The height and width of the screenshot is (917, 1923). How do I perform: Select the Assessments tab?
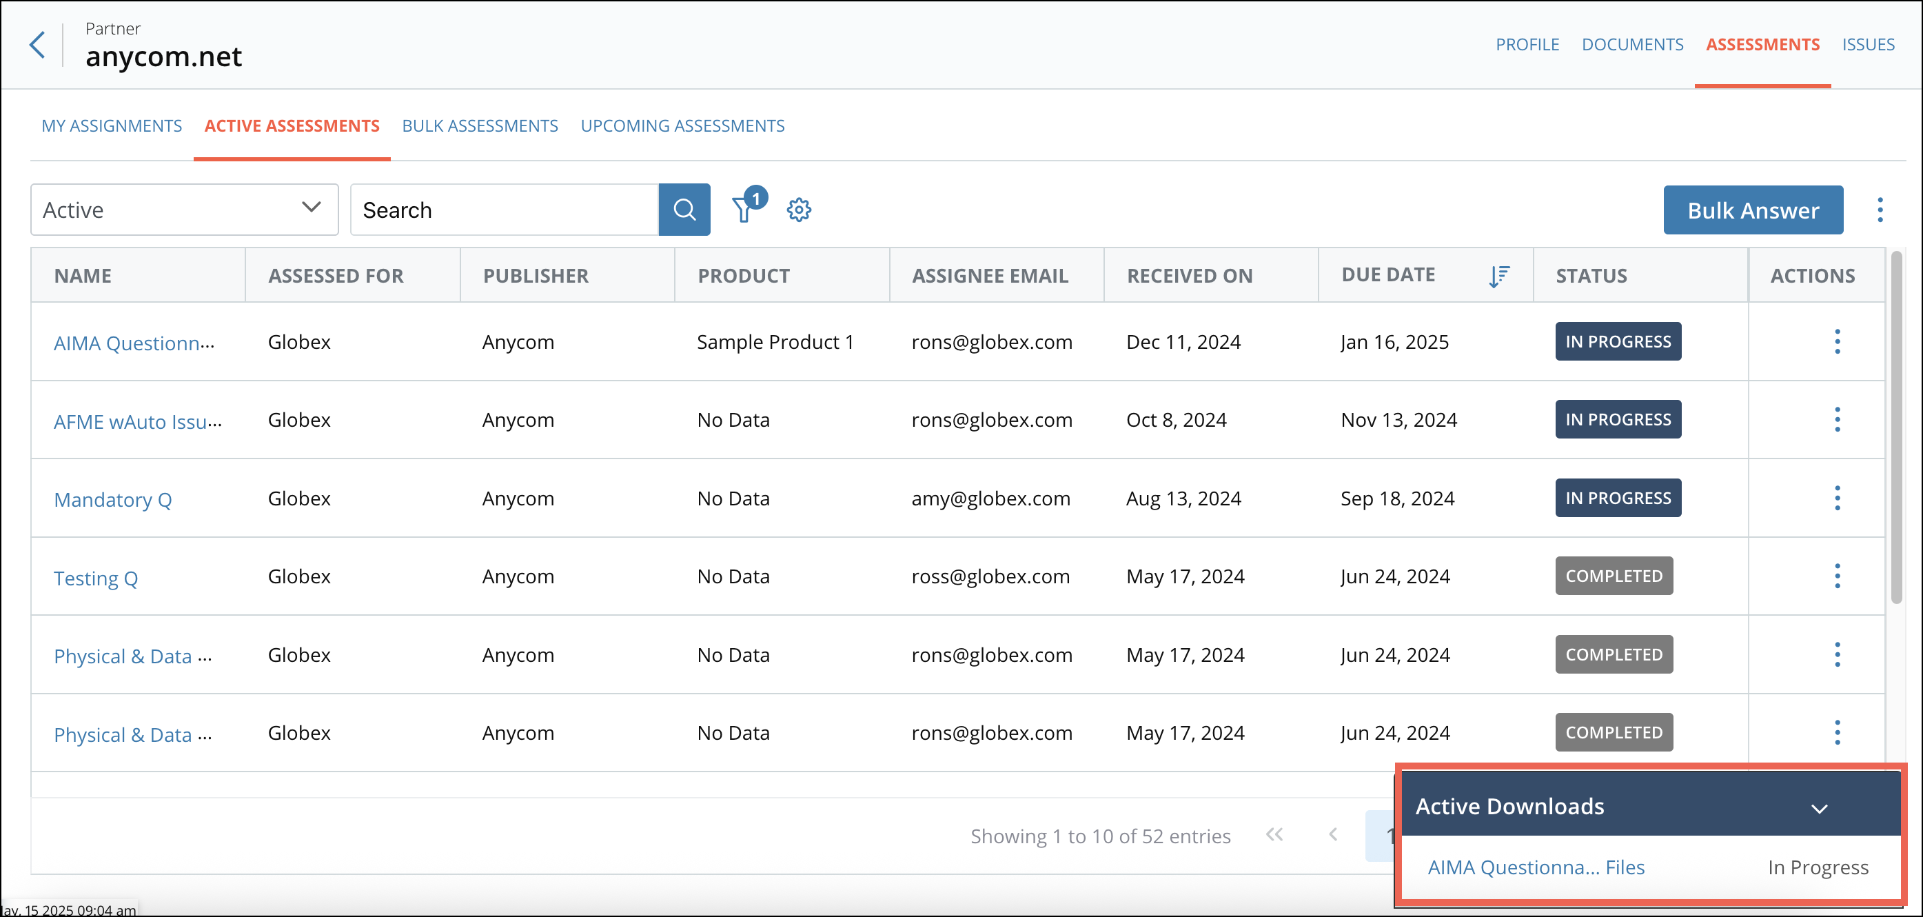1762,44
